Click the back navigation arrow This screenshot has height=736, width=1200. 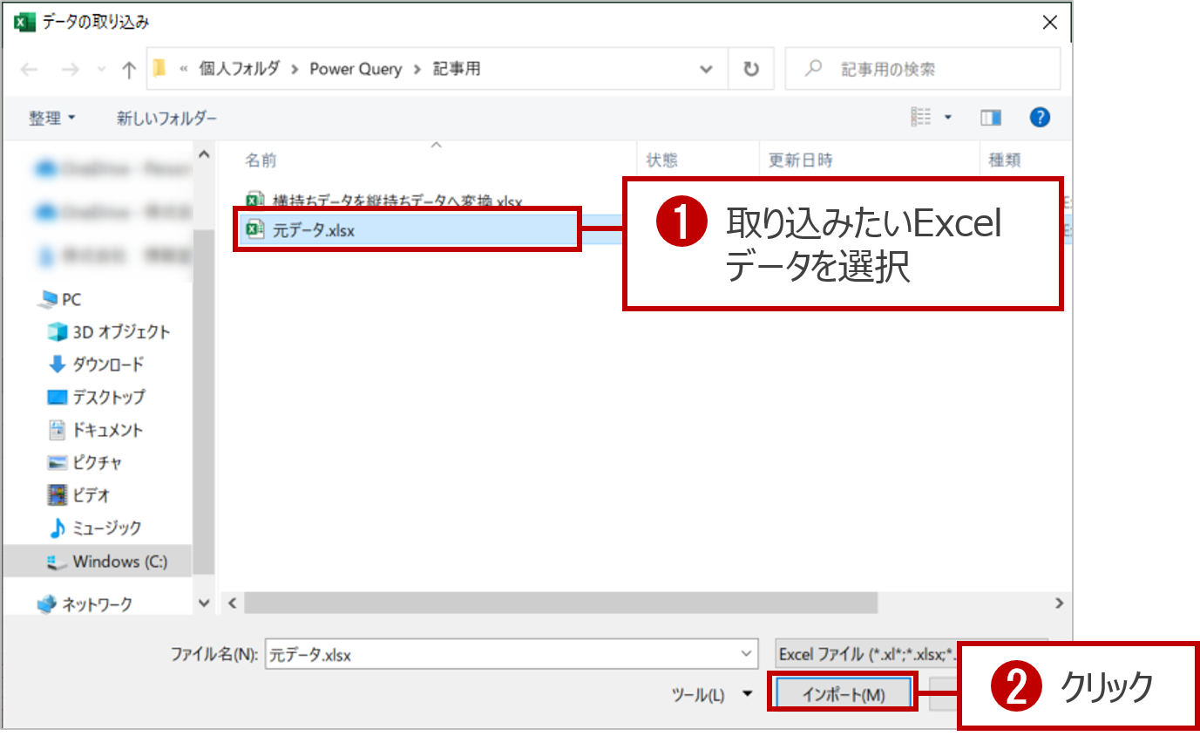coord(30,68)
